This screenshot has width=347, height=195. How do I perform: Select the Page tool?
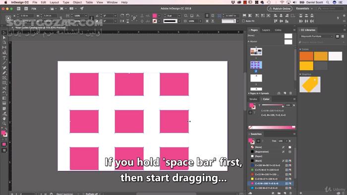coord(4,43)
